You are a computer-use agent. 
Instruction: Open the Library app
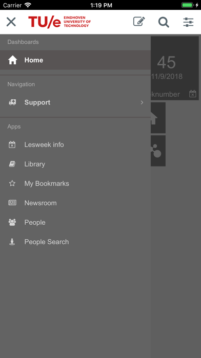(x=75, y=164)
